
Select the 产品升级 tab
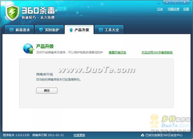coord(79,30)
